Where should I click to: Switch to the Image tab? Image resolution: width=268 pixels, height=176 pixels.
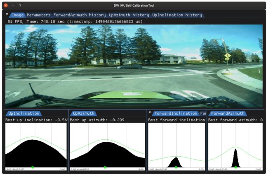point(17,15)
